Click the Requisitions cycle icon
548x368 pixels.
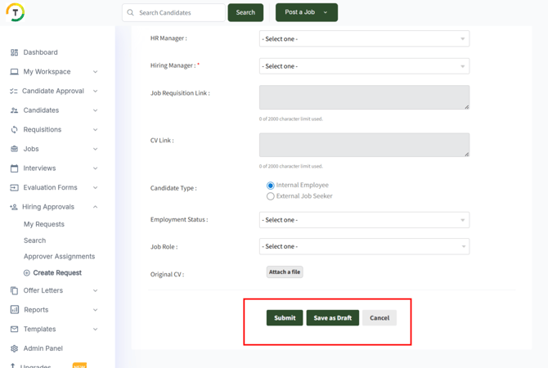pyautogui.click(x=14, y=130)
